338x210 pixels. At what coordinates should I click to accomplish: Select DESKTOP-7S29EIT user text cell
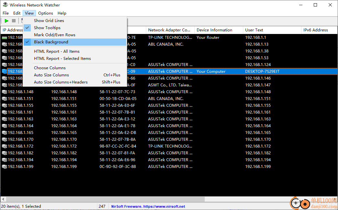(262, 72)
